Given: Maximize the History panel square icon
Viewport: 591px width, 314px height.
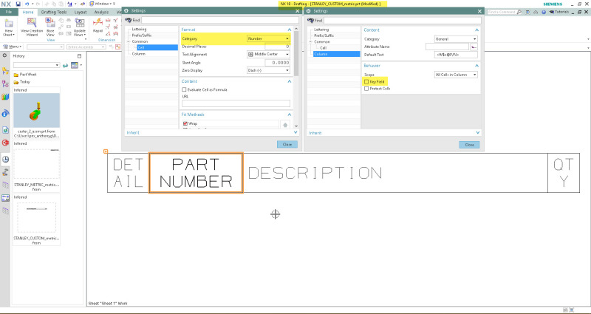Looking at the screenshot, I should click(x=79, y=56).
